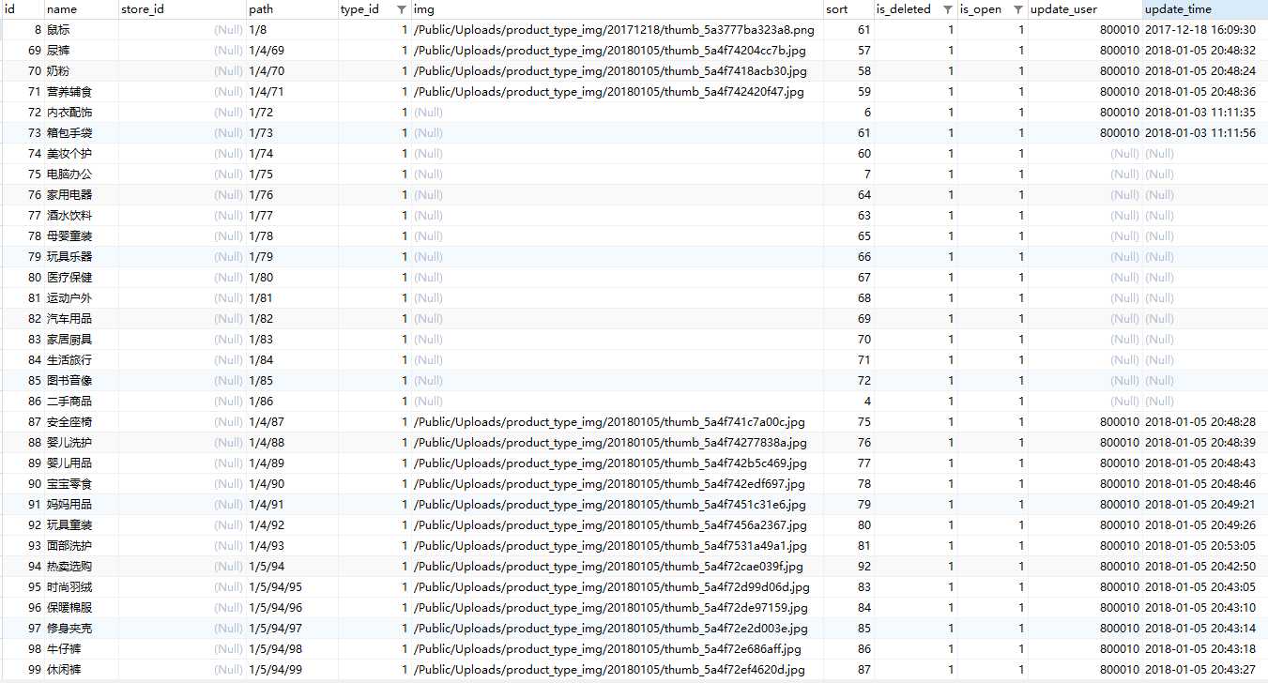Select the name column header
The height and width of the screenshot is (683, 1268).
81,9
